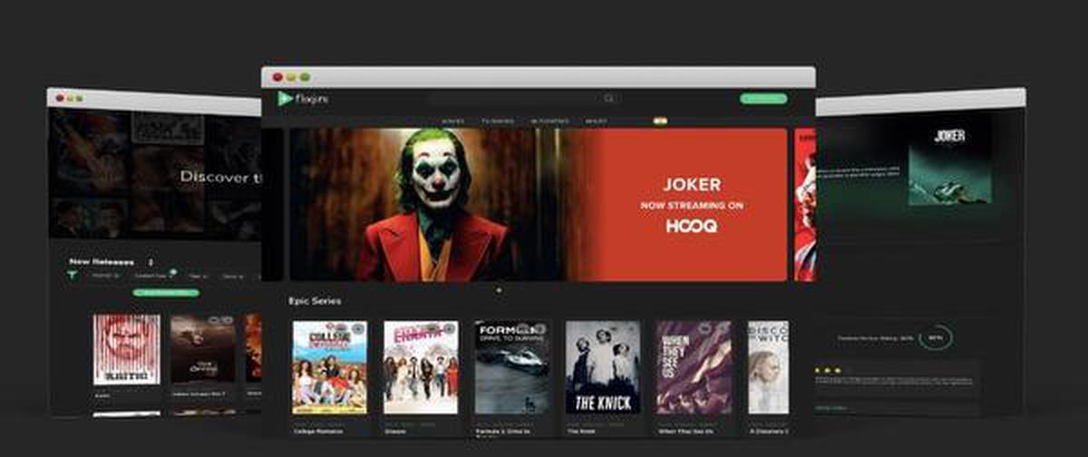
Task: Open the When They See Us poster
Action: pyautogui.click(x=694, y=367)
